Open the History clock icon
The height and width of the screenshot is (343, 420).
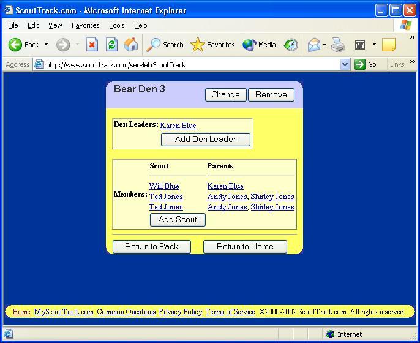click(291, 45)
